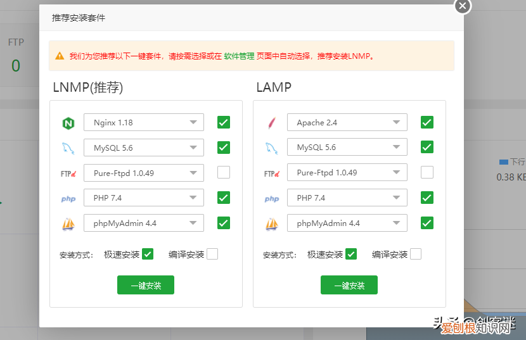Open LAMP PHP 7.4 version dropdown
Screen dimensions: 526x340
tap(347, 198)
